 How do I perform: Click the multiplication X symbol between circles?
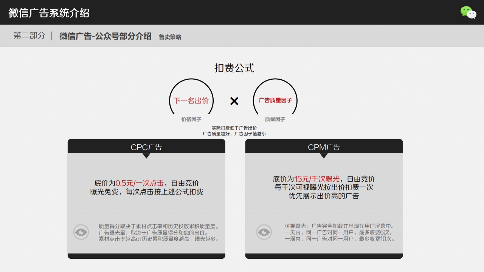coord(234,101)
